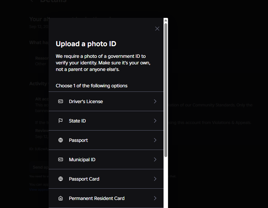The height and width of the screenshot is (208, 268).
Task: Click the 'Upload a photo ID' heading
Action: (x=86, y=44)
